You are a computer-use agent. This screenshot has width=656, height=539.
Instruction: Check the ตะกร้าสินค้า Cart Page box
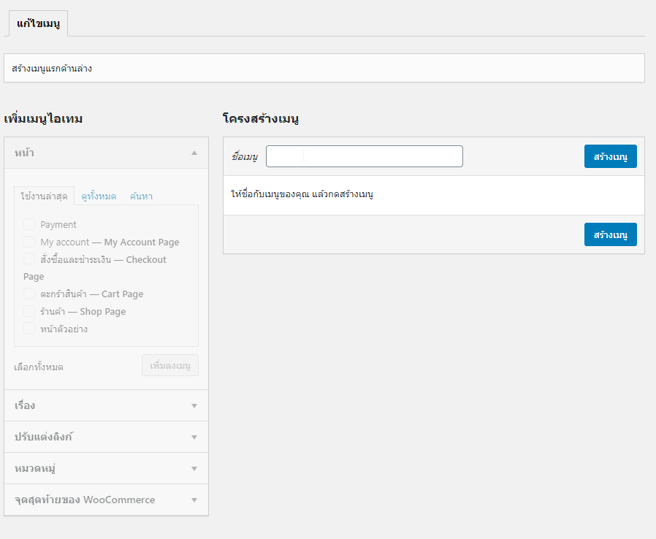[x=29, y=294]
